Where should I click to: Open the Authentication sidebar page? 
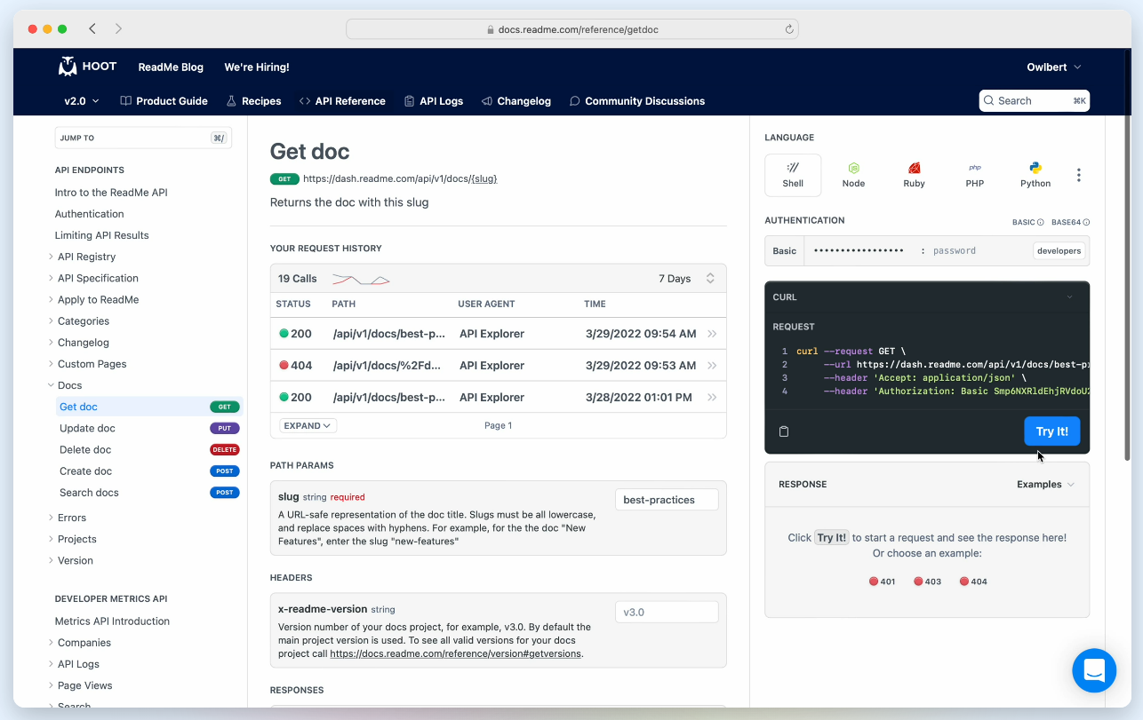tap(90, 214)
